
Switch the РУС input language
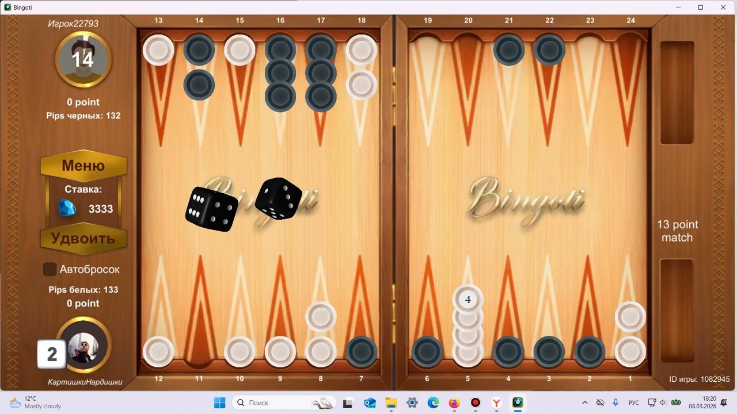click(x=634, y=402)
